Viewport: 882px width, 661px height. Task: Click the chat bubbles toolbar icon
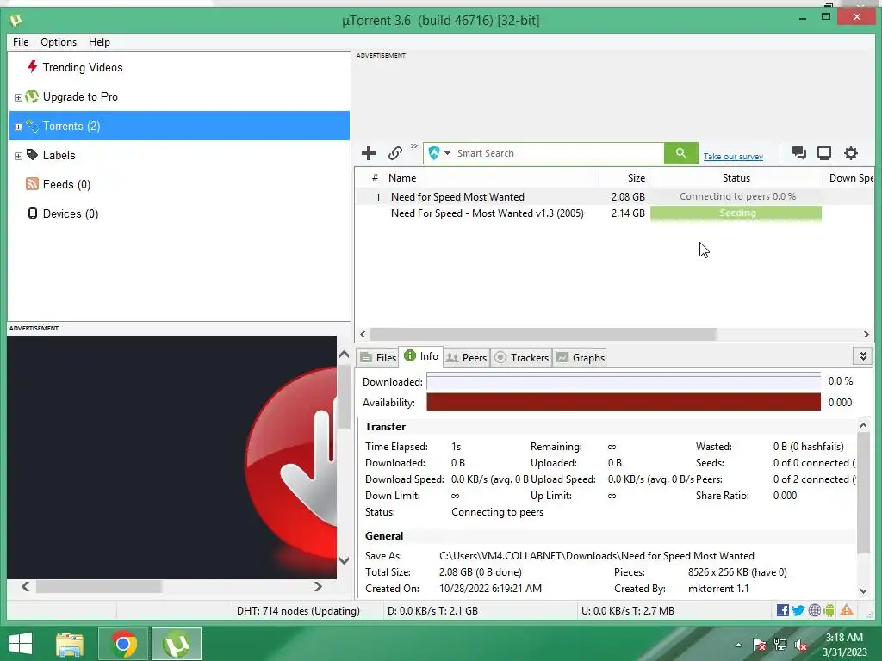pos(798,153)
